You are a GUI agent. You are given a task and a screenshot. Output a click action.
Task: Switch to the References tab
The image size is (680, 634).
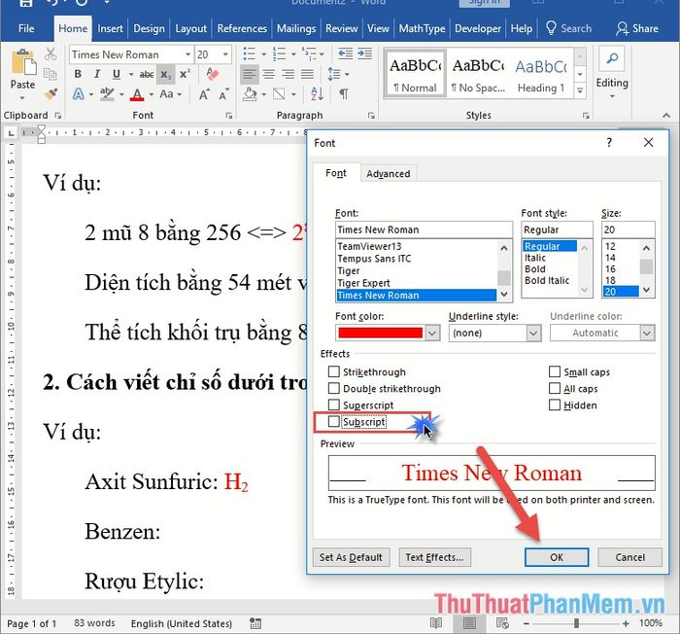[x=242, y=28]
